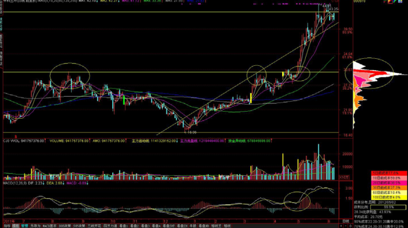Click the red-boxed icon in top-right toolbar
Viewport: 408px width, 228px height.
tap(390, 1)
